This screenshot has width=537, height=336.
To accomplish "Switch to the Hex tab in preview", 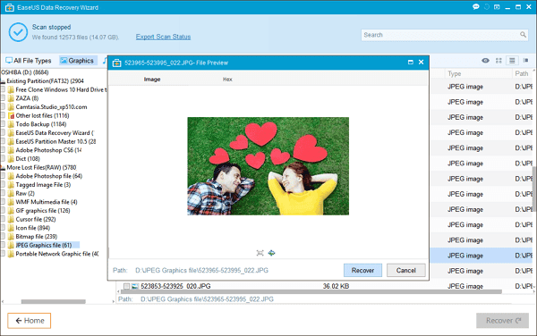I will tap(227, 80).
